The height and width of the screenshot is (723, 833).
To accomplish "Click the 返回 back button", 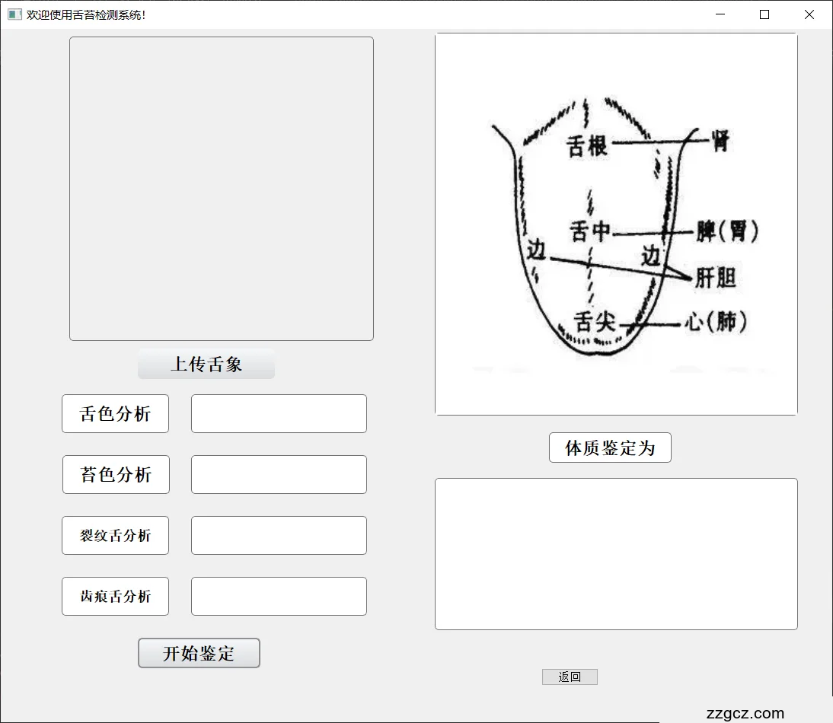I will point(570,677).
